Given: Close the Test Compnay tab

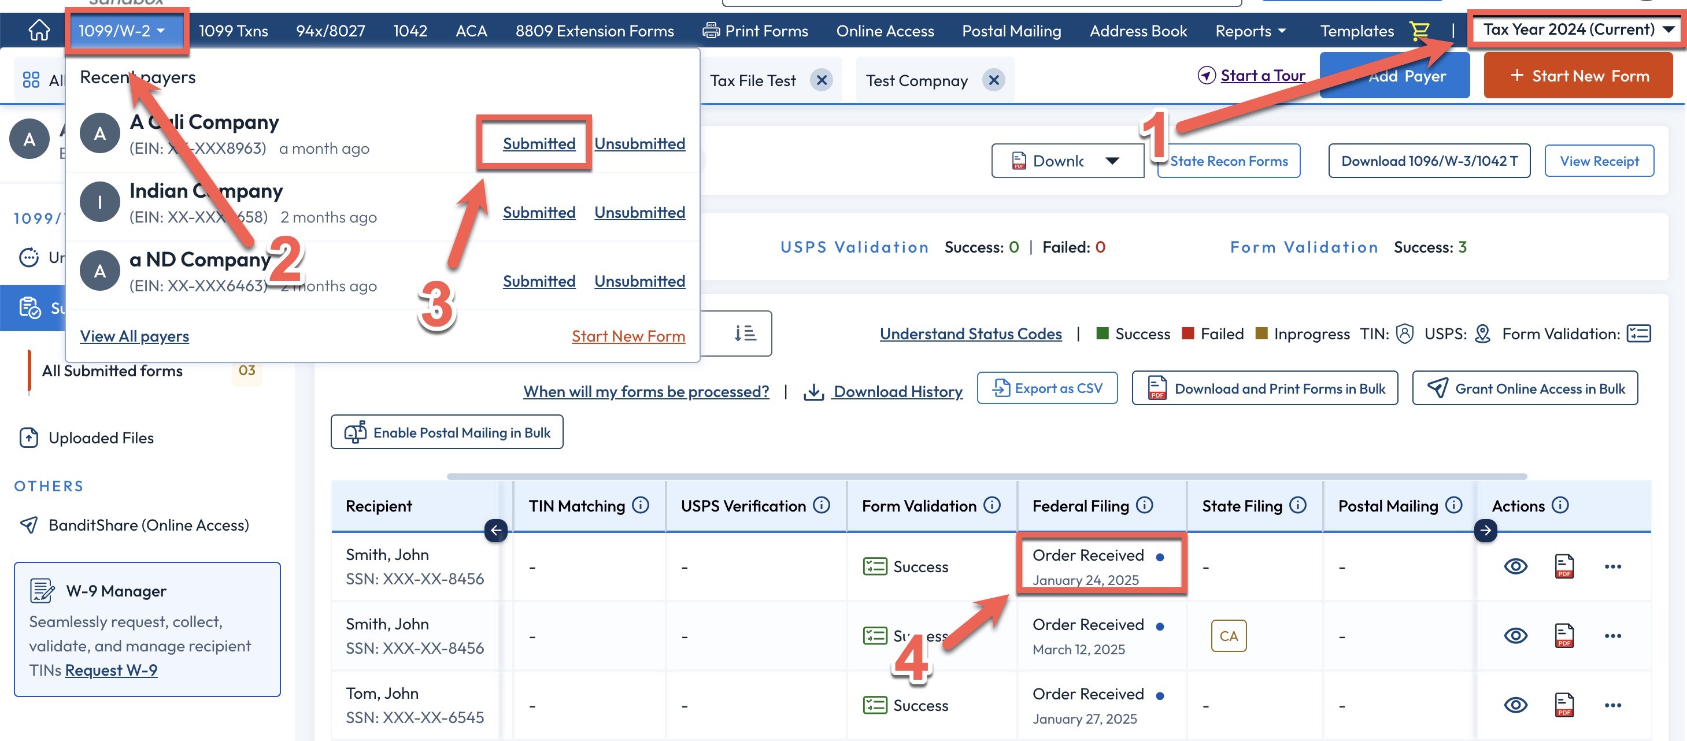Looking at the screenshot, I should click(993, 80).
